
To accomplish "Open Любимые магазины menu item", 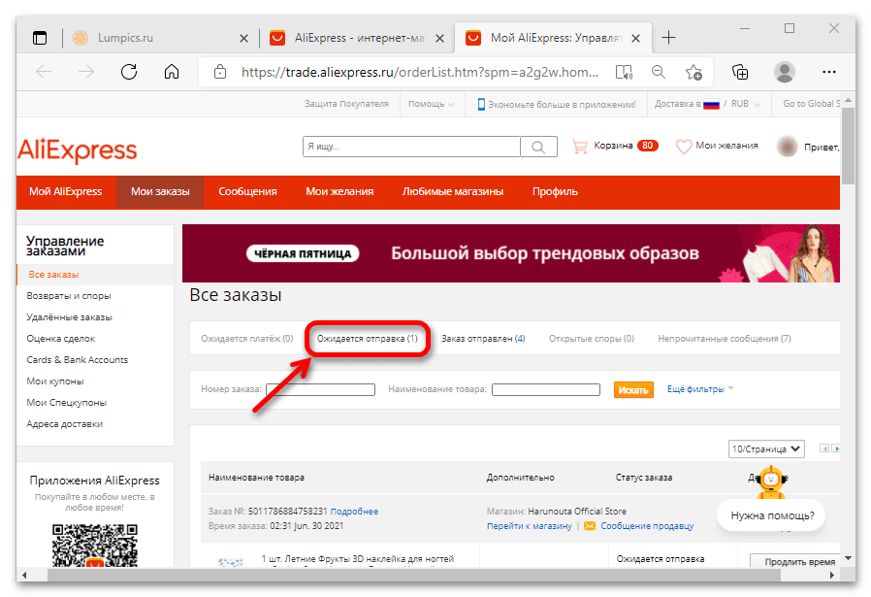I will coord(453,192).
